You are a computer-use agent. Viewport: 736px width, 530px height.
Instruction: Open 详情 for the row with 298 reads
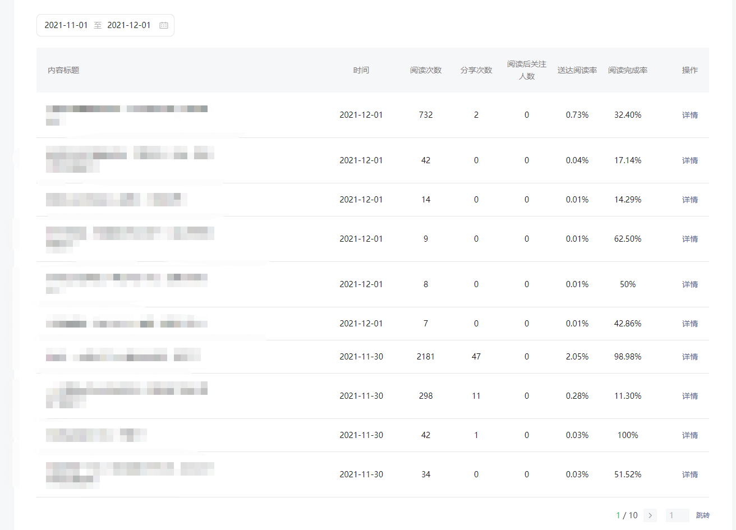click(x=690, y=396)
